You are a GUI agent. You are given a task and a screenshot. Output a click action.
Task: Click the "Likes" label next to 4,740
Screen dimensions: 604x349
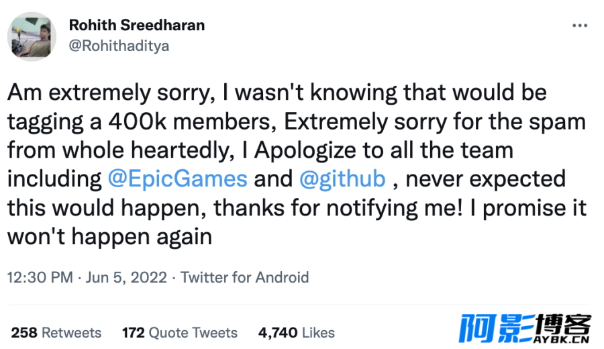click(x=318, y=332)
